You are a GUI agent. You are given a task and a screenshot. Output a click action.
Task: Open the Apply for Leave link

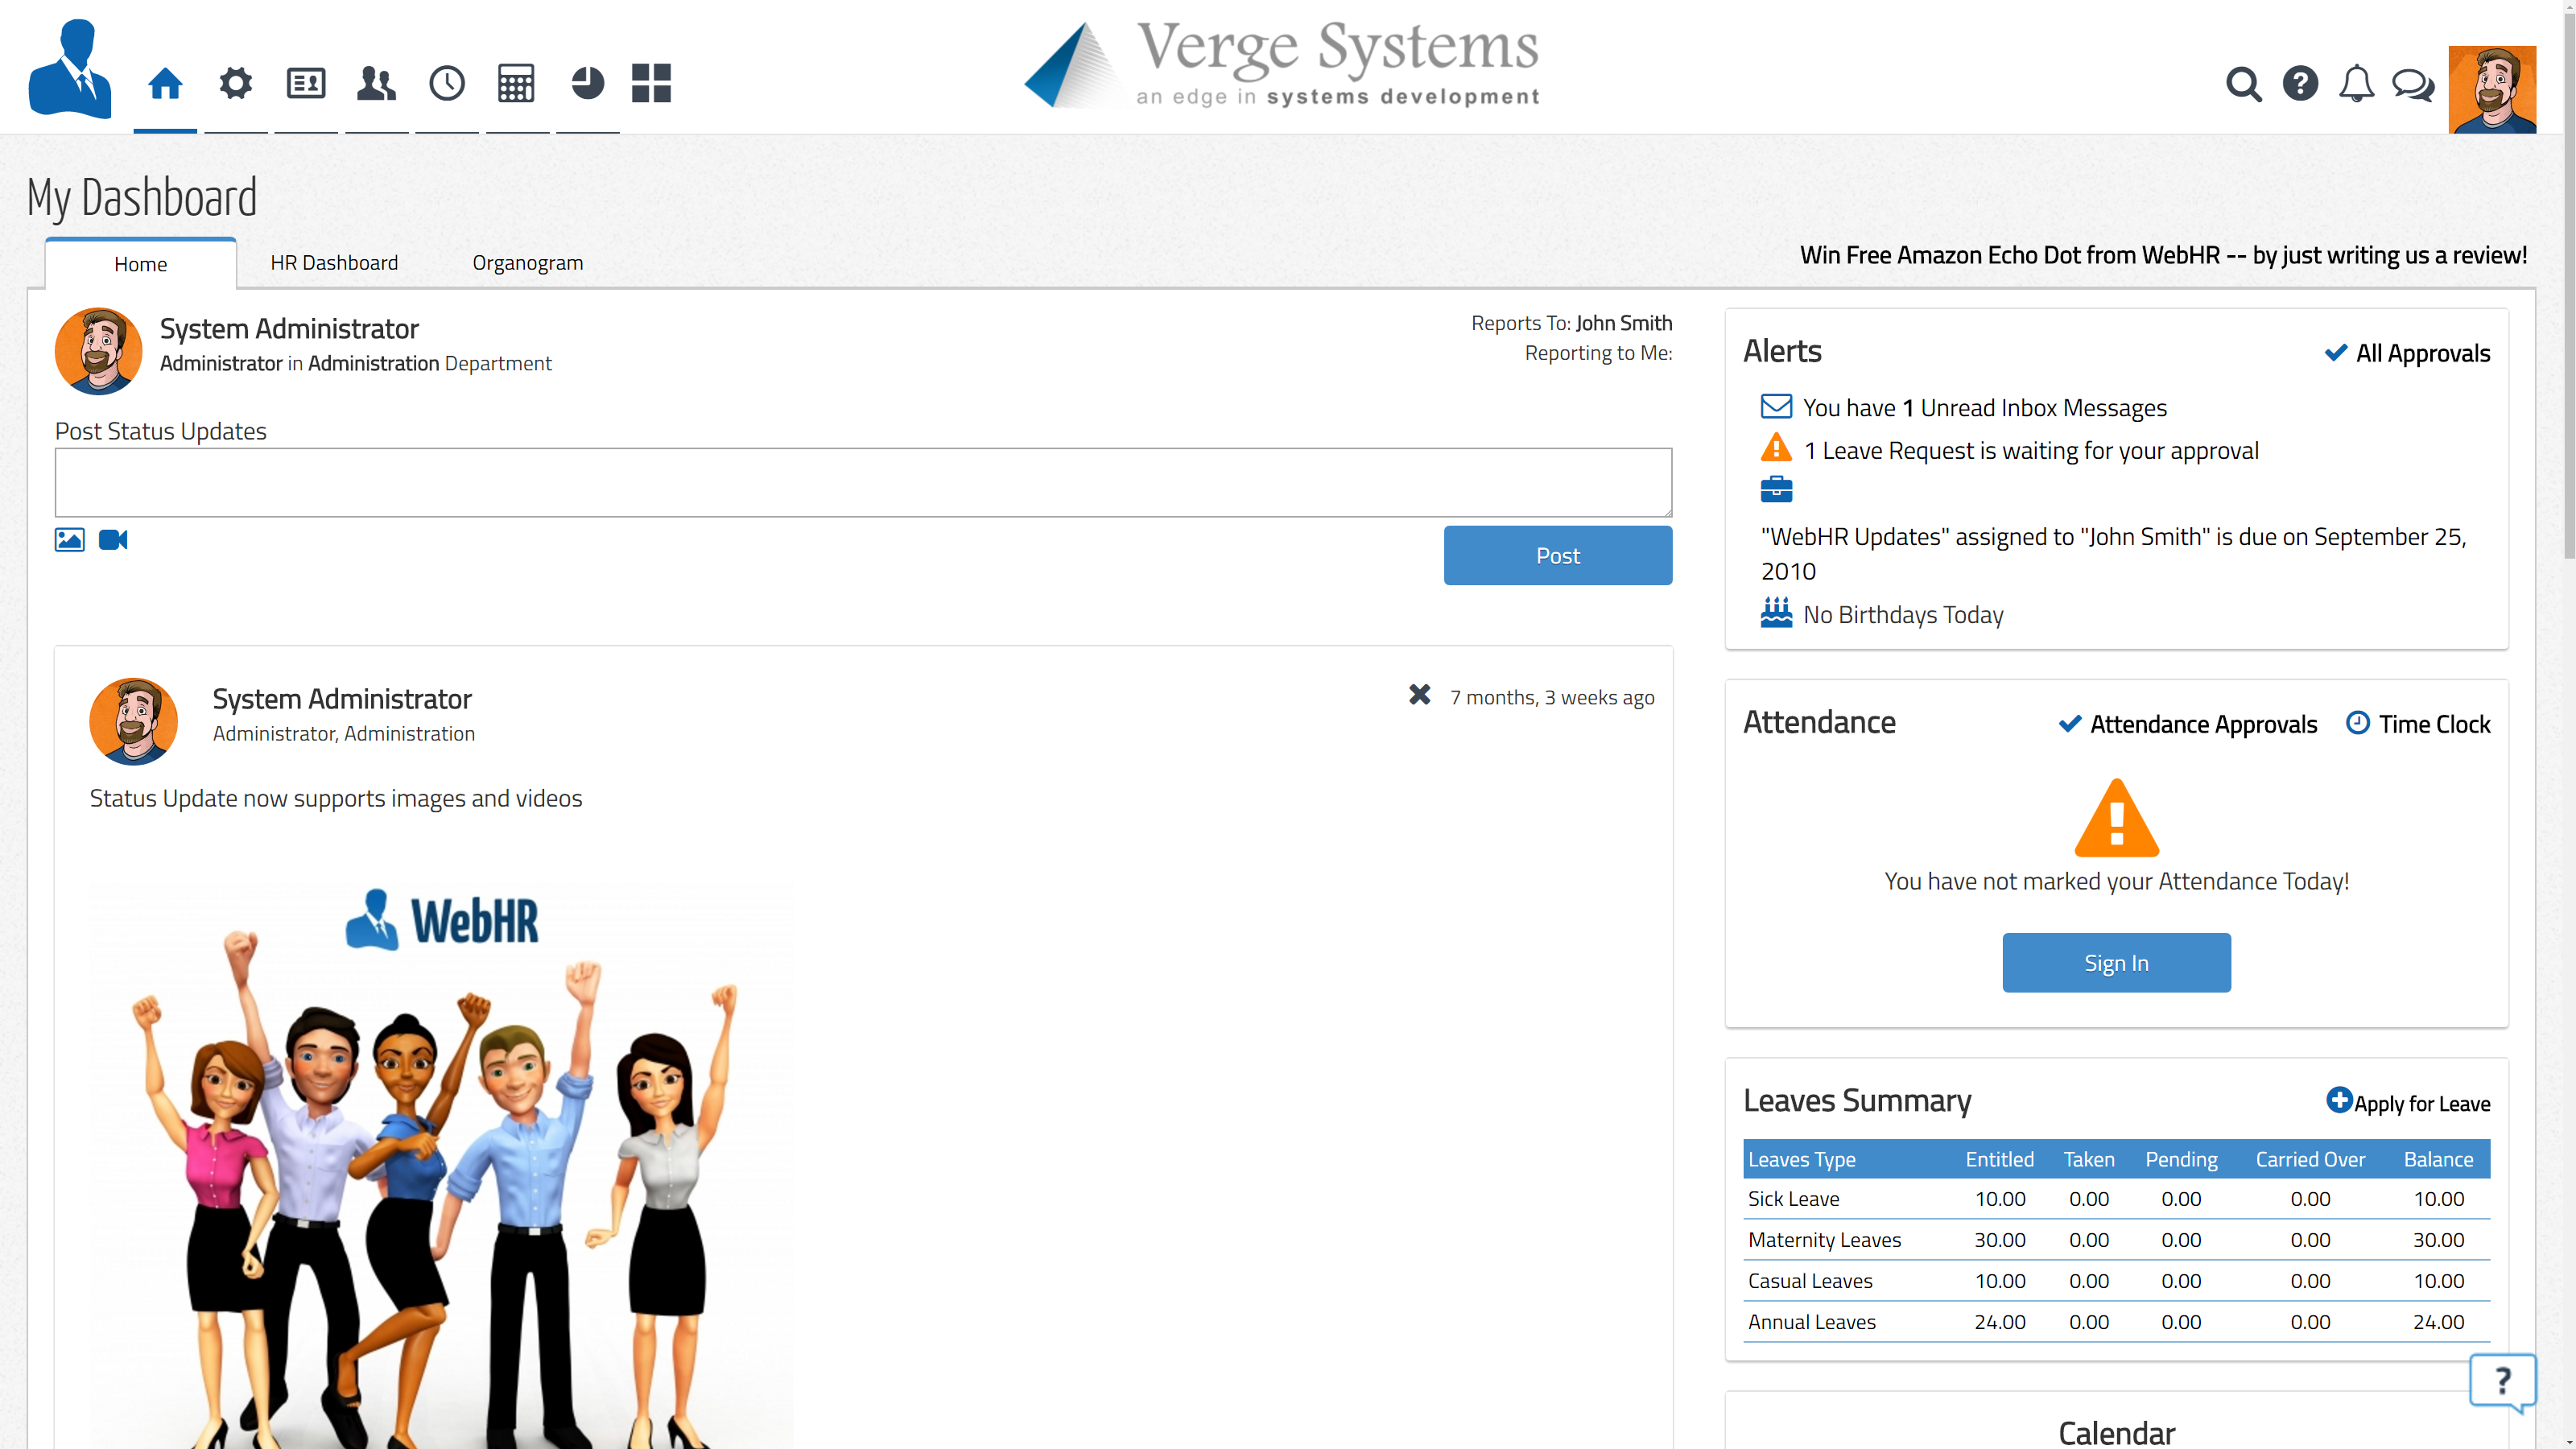coord(2408,1103)
